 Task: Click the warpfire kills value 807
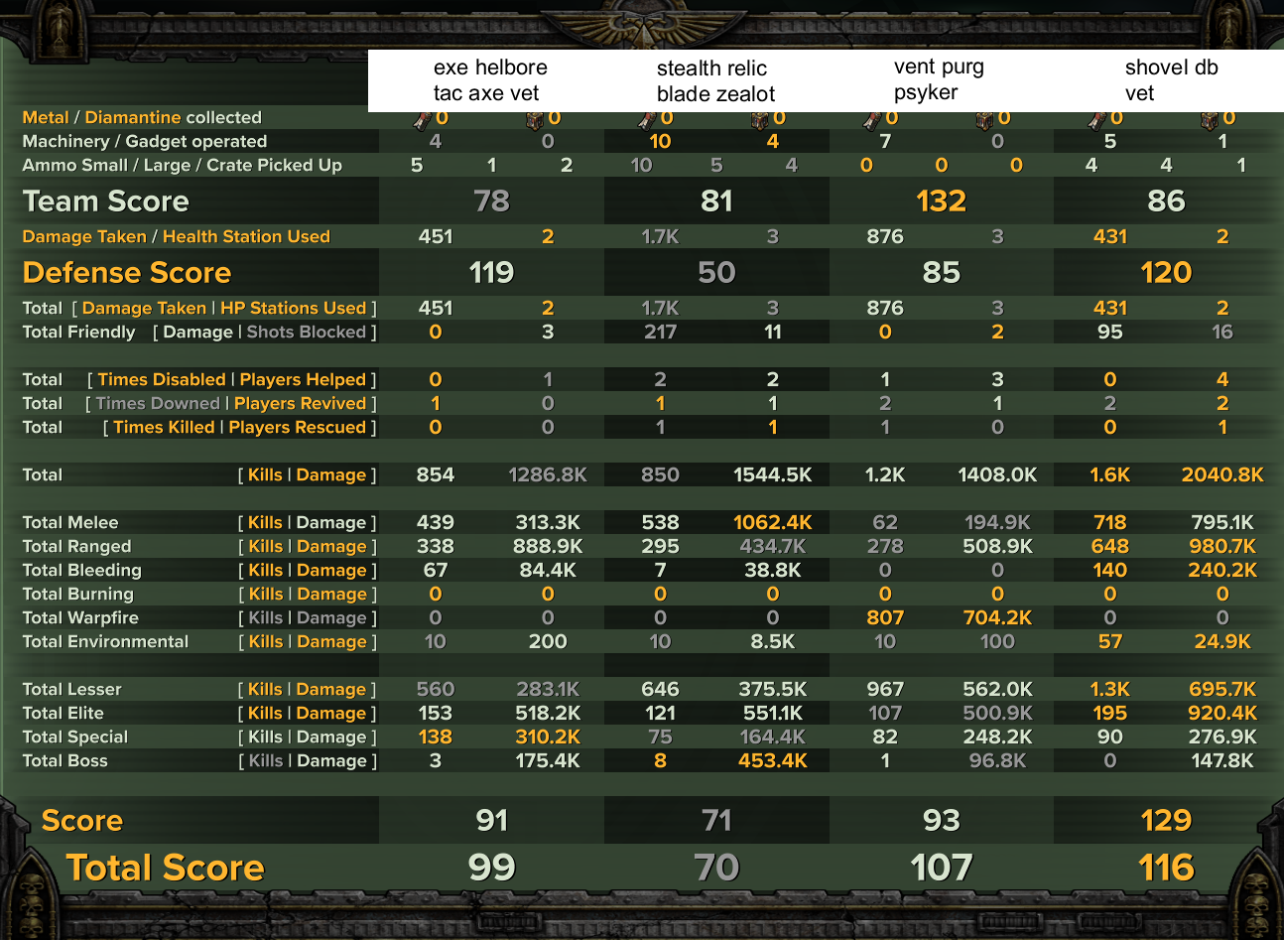point(885,617)
